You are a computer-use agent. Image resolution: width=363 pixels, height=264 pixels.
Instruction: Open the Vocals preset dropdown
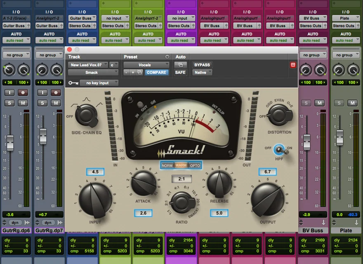(x=146, y=65)
